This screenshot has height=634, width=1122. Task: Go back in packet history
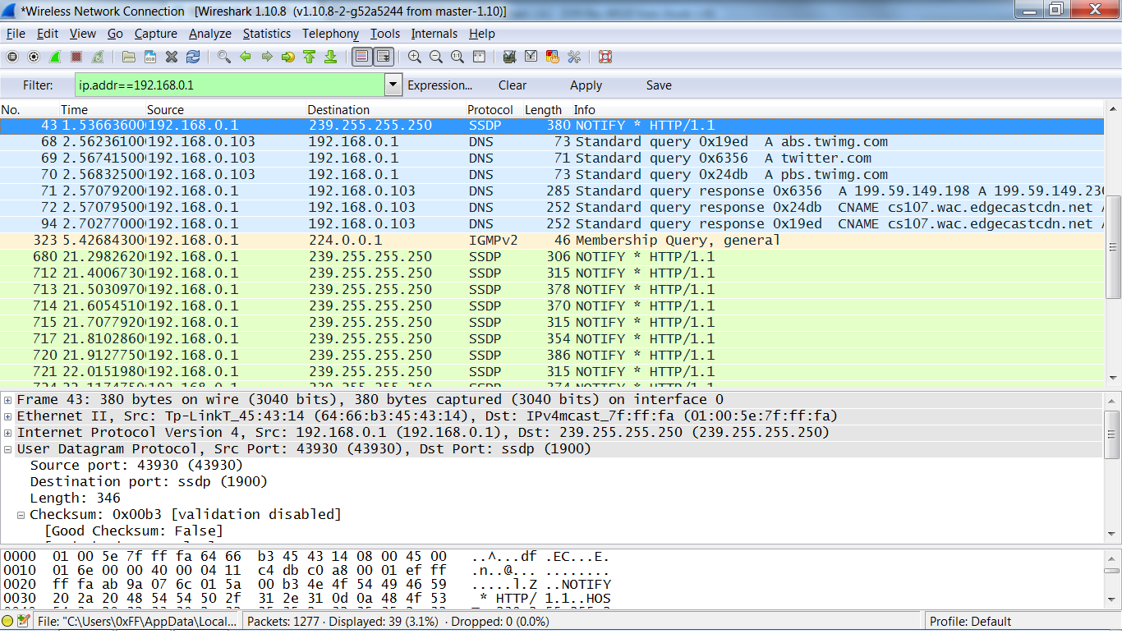tap(246, 57)
